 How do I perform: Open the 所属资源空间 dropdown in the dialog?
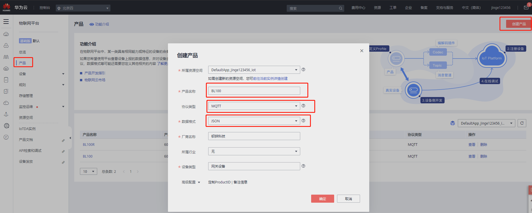(254, 70)
